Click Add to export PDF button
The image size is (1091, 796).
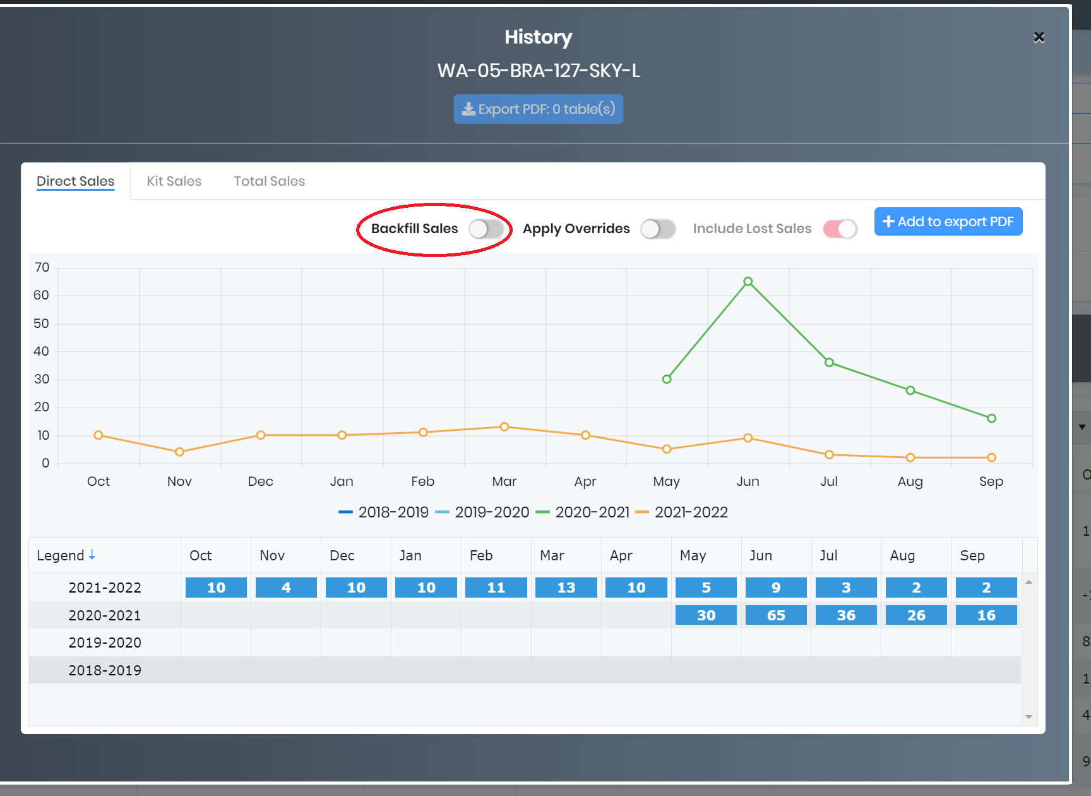[x=948, y=222]
